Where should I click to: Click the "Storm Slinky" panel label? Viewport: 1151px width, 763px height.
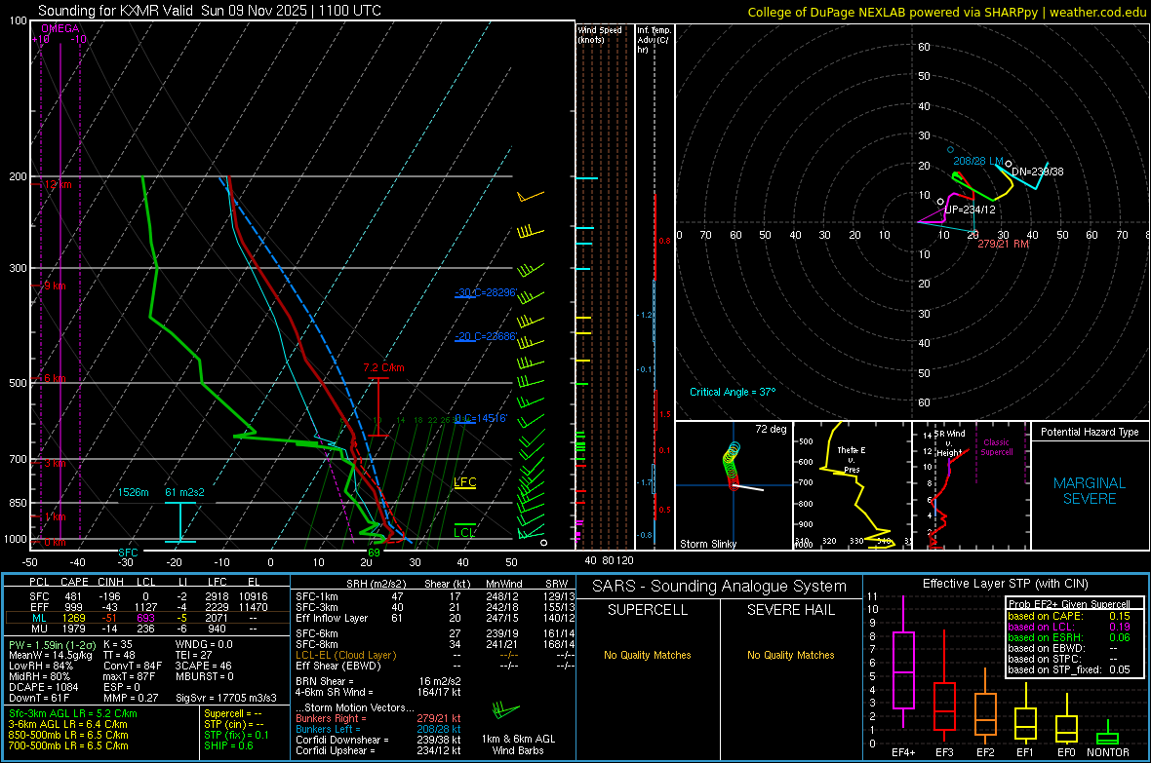point(707,544)
